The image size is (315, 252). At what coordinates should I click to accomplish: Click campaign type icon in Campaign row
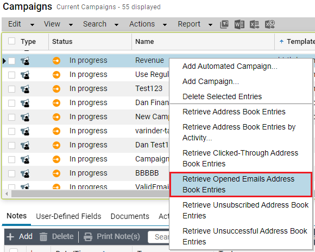coord(25,159)
